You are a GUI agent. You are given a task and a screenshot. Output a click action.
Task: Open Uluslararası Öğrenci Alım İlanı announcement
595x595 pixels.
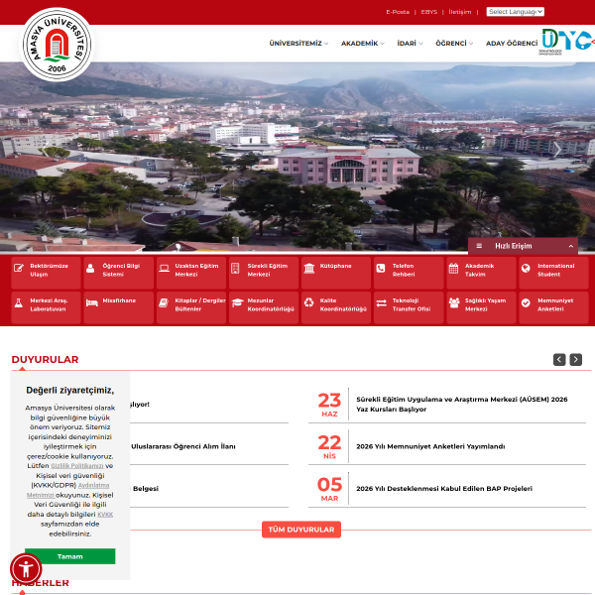pos(182,446)
